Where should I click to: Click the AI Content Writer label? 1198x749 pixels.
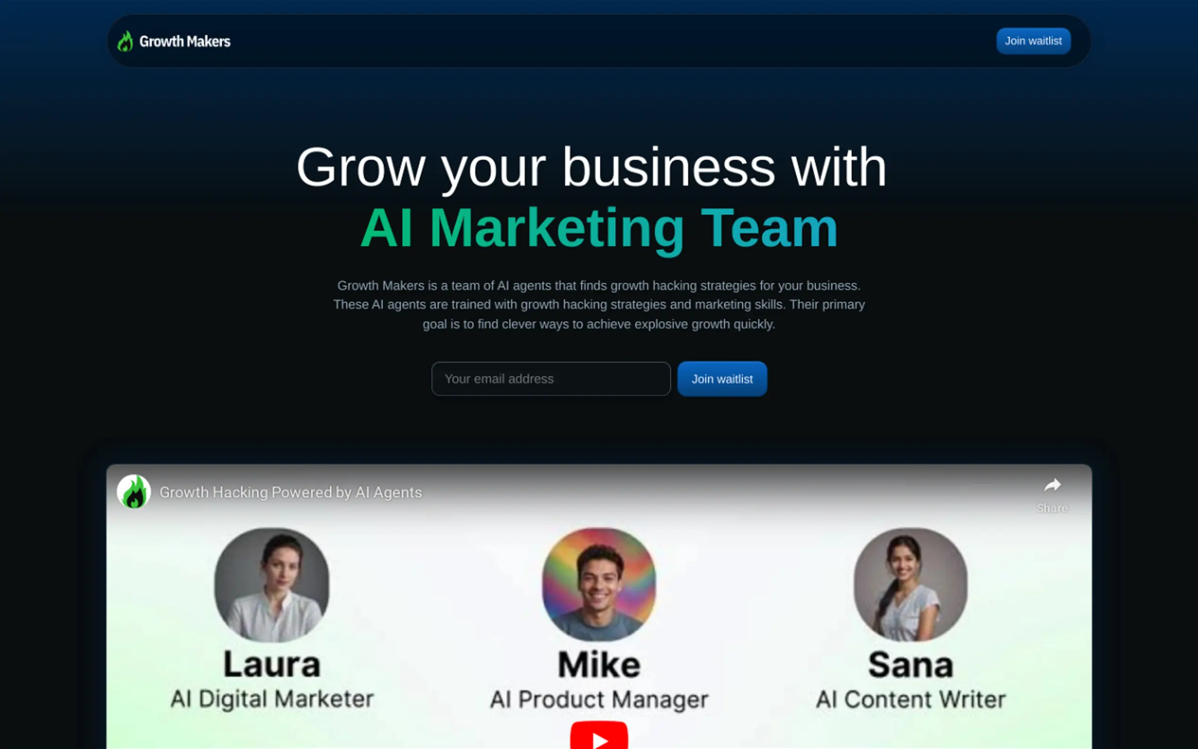(911, 700)
